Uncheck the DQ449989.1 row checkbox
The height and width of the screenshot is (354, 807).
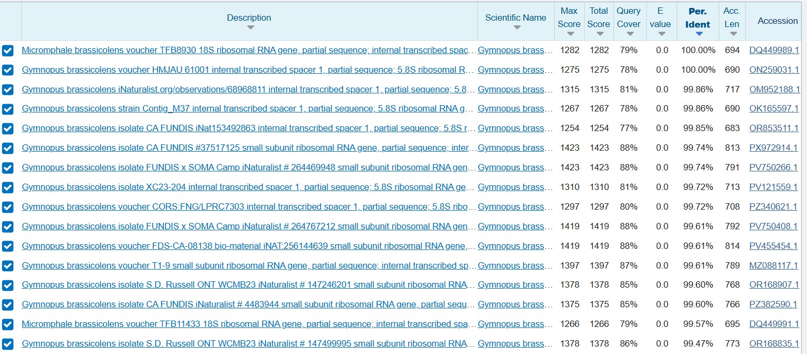7,50
